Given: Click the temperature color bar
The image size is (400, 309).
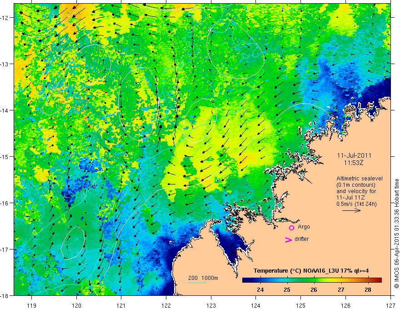Looking at the screenshot, I should pos(312,280).
